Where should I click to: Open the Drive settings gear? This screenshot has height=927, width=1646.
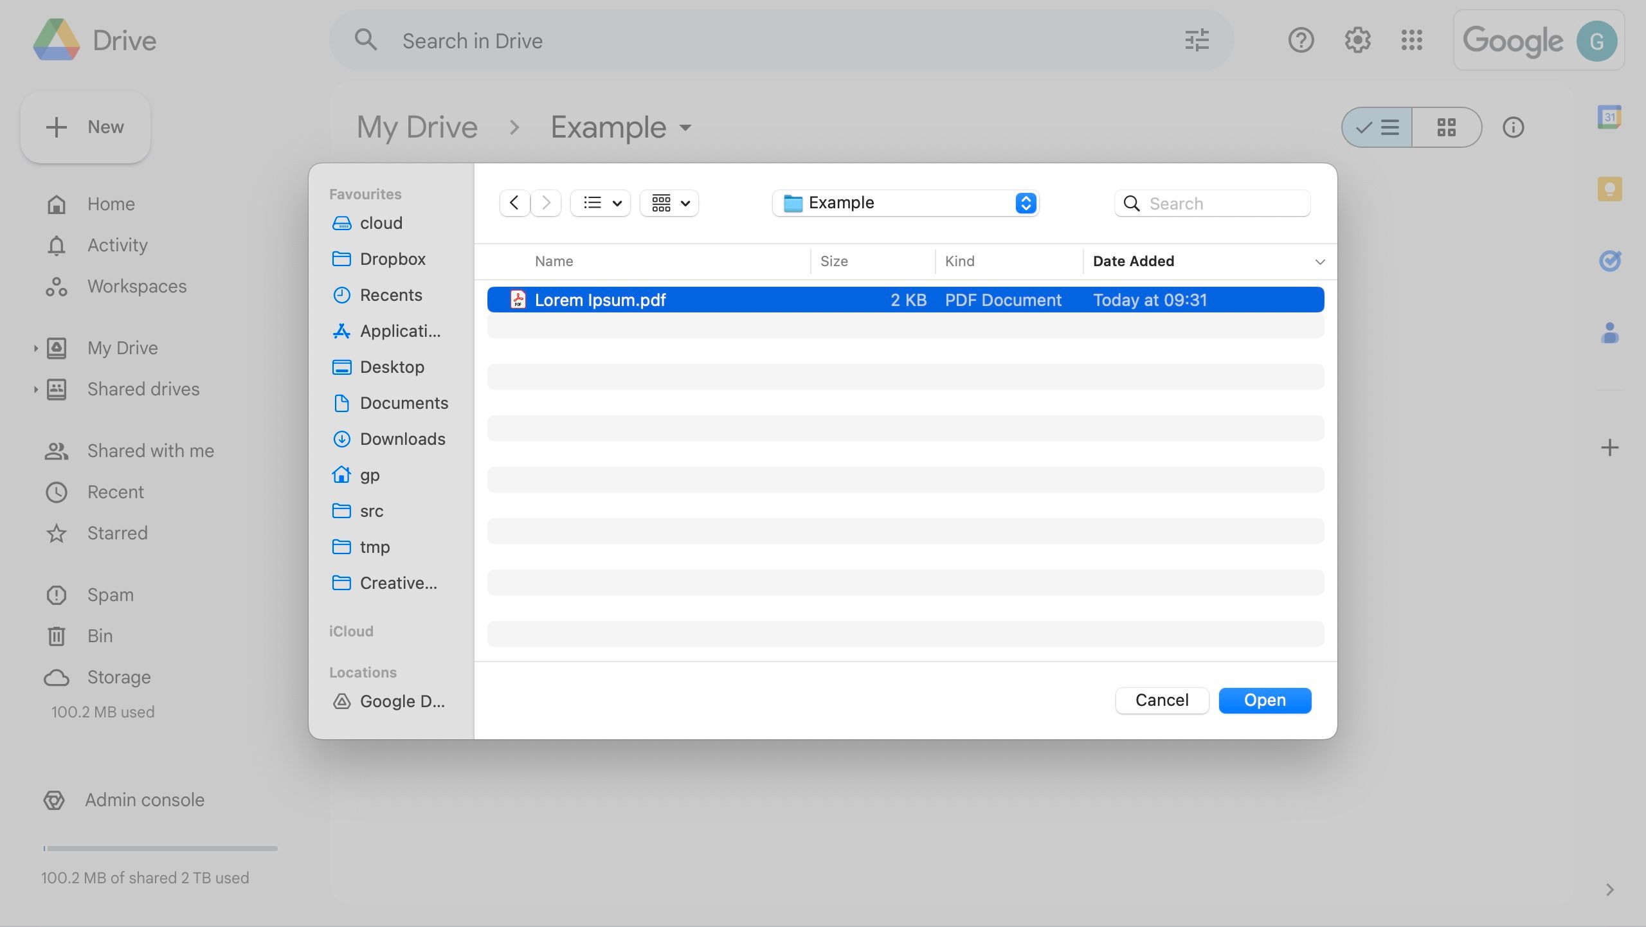coord(1357,40)
